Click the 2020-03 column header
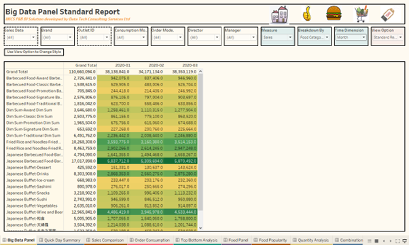Viewport: 409px width, 245px height. tap(190, 65)
